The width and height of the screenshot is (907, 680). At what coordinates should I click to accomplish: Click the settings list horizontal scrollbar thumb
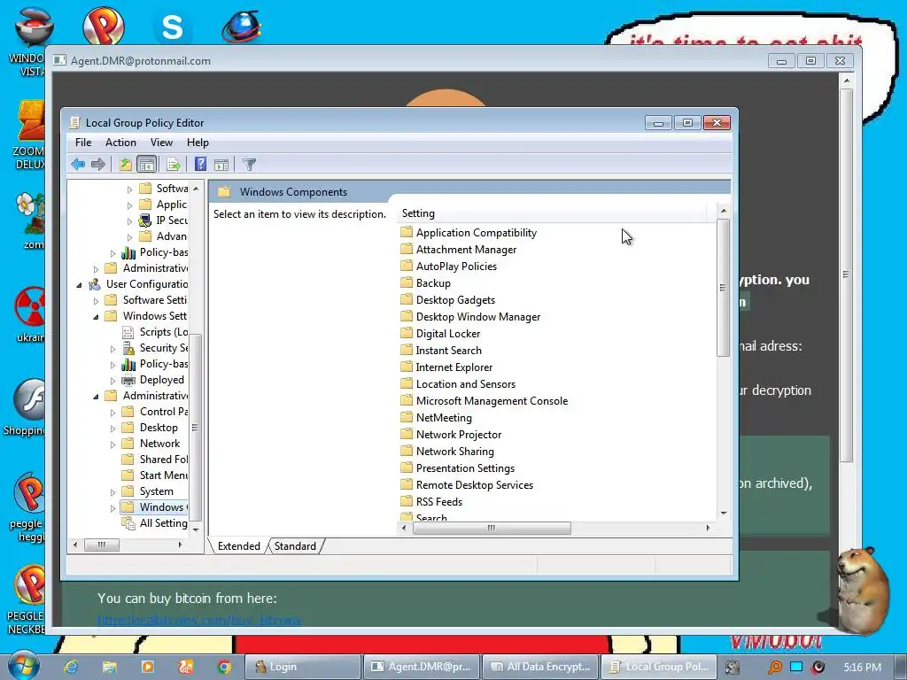pyautogui.click(x=492, y=528)
